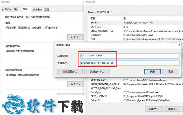Image resolution: width=183 pixels, height=115 pixels.
Task: Click 设置(S)... button under 性能
Action: [76, 37]
